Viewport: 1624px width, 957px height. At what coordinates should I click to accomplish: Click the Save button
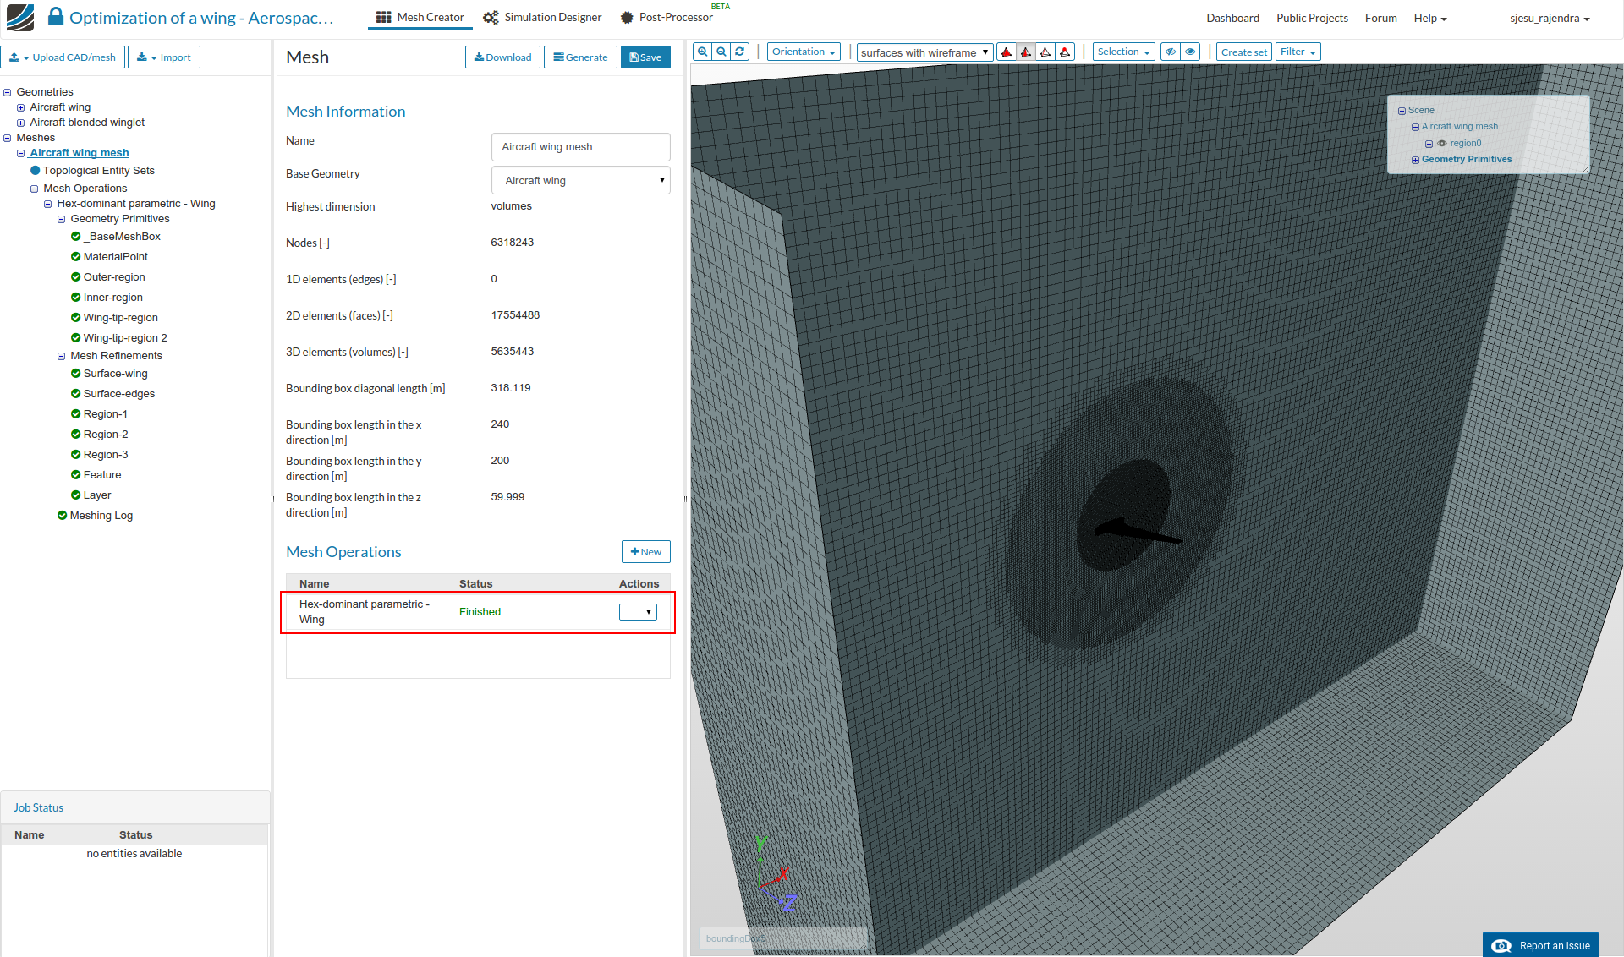[x=645, y=57]
